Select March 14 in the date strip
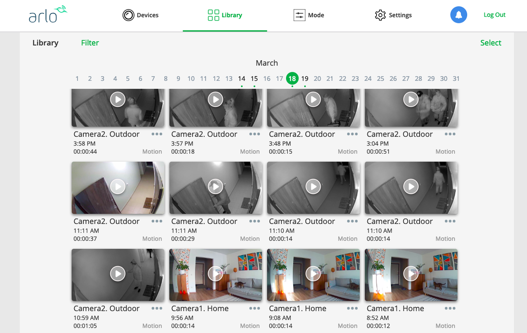 pyautogui.click(x=241, y=78)
